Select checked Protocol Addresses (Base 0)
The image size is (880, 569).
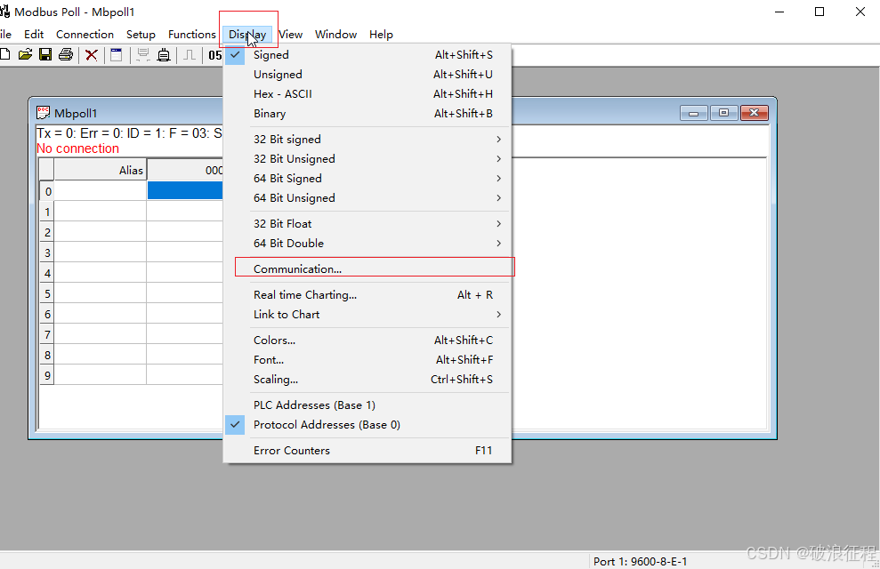[367, 425]
